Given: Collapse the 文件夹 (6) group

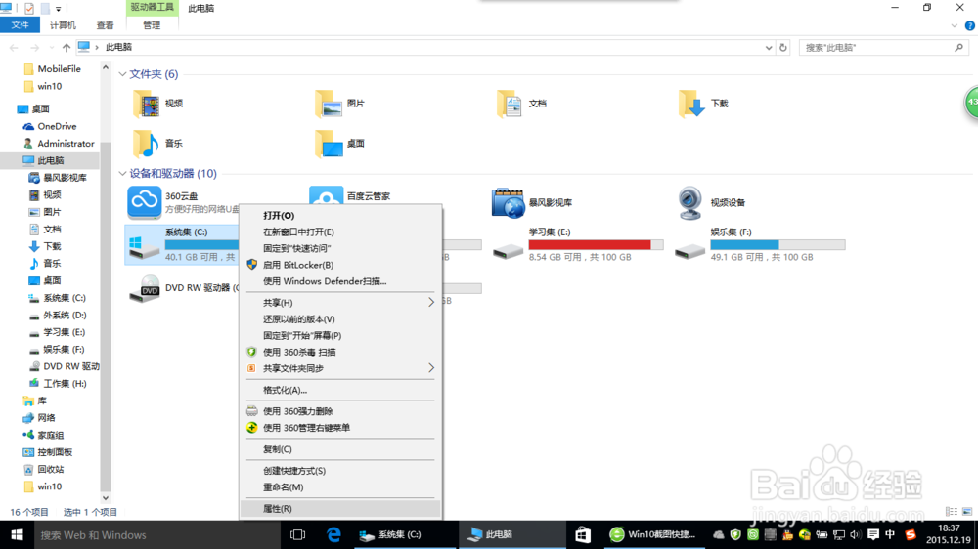Looking at the screenshot, I should point(122,74).
